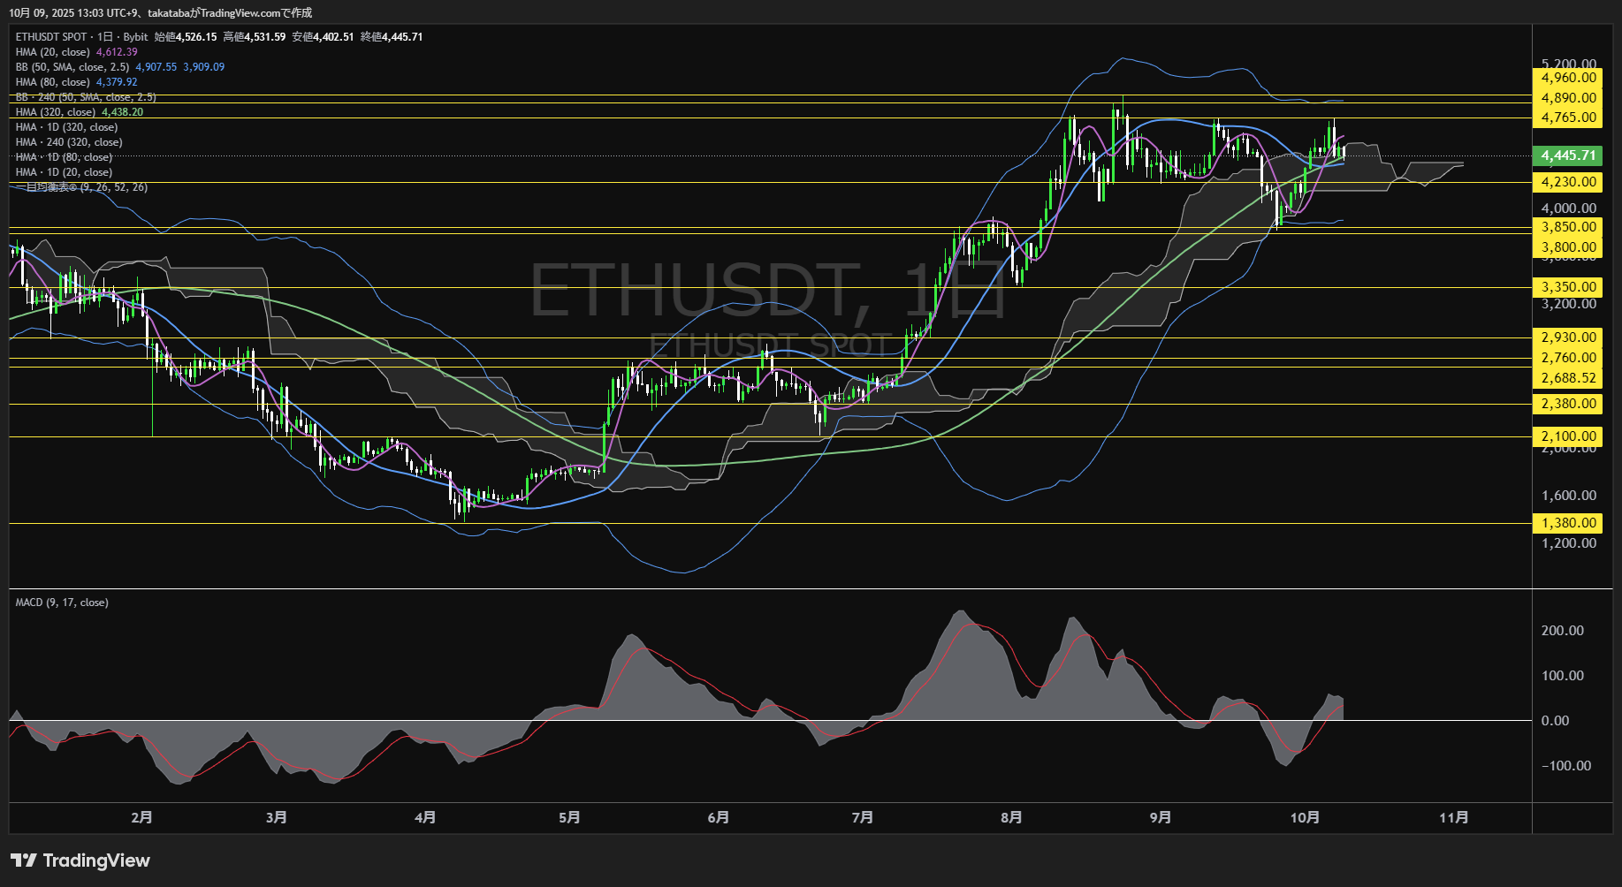Screen dimensions: 1622x887
Task: Select the HMA (20, close) indicator legend
Action: [53, 52]
